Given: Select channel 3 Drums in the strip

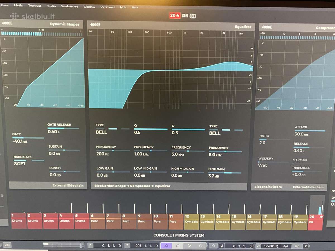Looking at the screenshot, I should tap(50, 221).
